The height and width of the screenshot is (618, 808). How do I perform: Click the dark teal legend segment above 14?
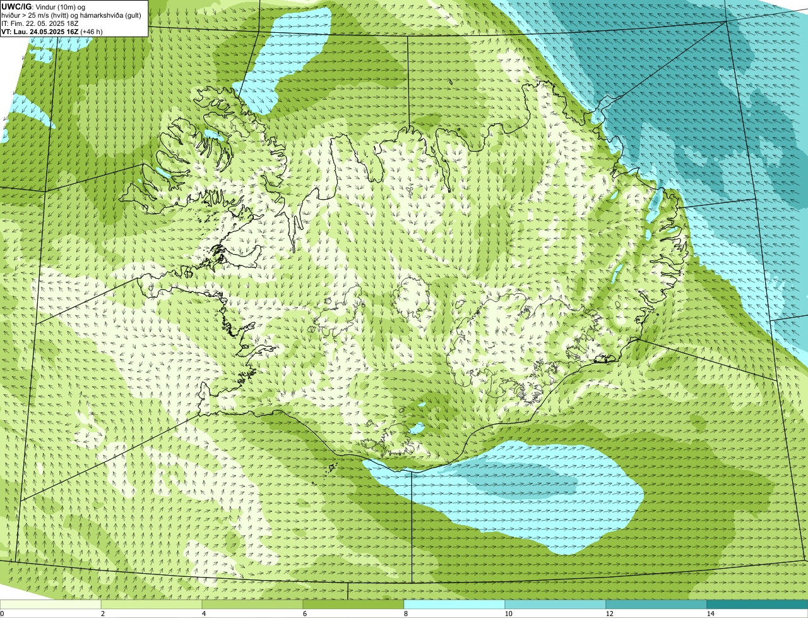[757, 605]
